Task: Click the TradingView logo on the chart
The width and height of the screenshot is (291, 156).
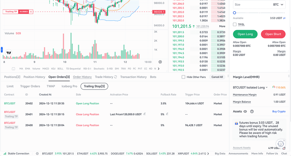Action: 9,53
